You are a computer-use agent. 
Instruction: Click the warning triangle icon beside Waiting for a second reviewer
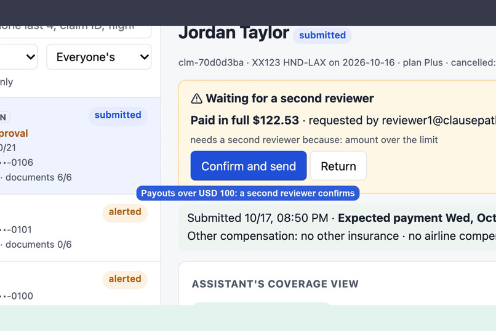click(x=196, y=99)
